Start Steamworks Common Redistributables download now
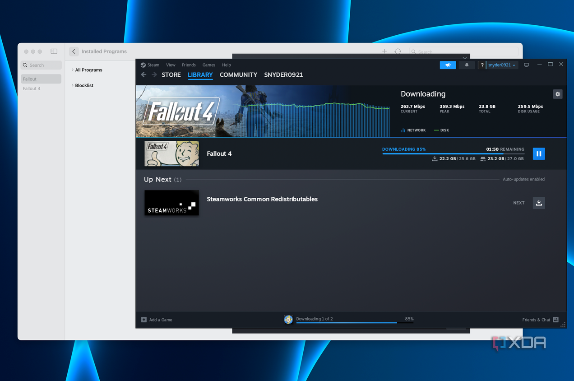This screenshot has height=381, width=574. [539, 203]
